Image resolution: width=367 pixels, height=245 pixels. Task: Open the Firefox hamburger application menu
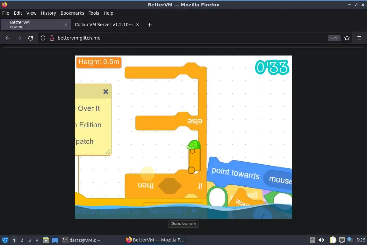[x=359, y=38]
